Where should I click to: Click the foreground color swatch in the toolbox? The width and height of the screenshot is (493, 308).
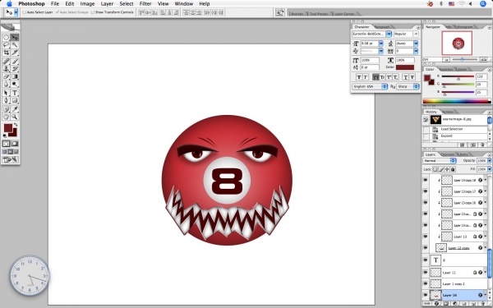point(8,127)
